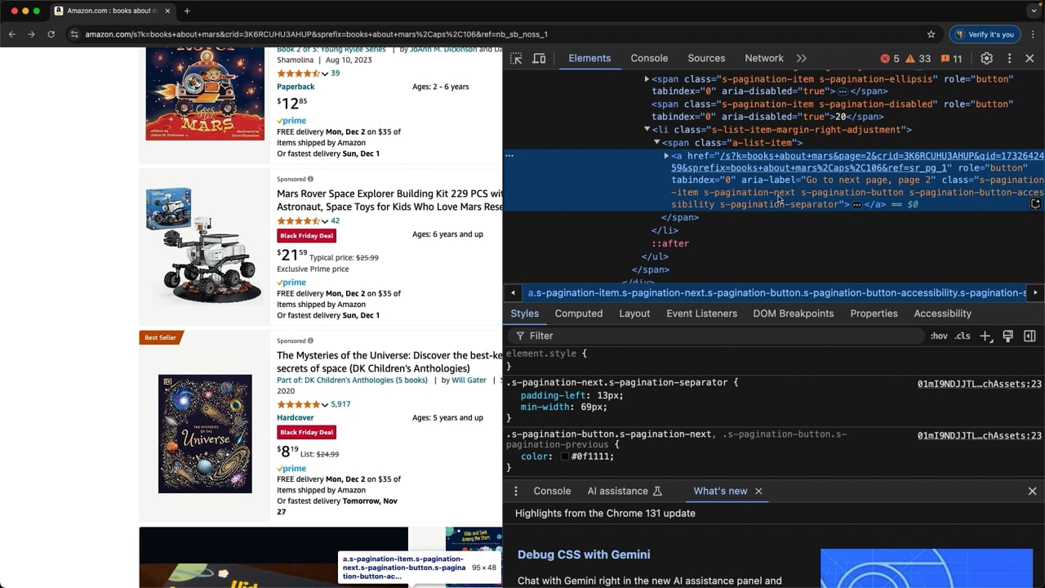1045x588 pixels.
Task: Close the What's new tab
Action: click(758, 491)
